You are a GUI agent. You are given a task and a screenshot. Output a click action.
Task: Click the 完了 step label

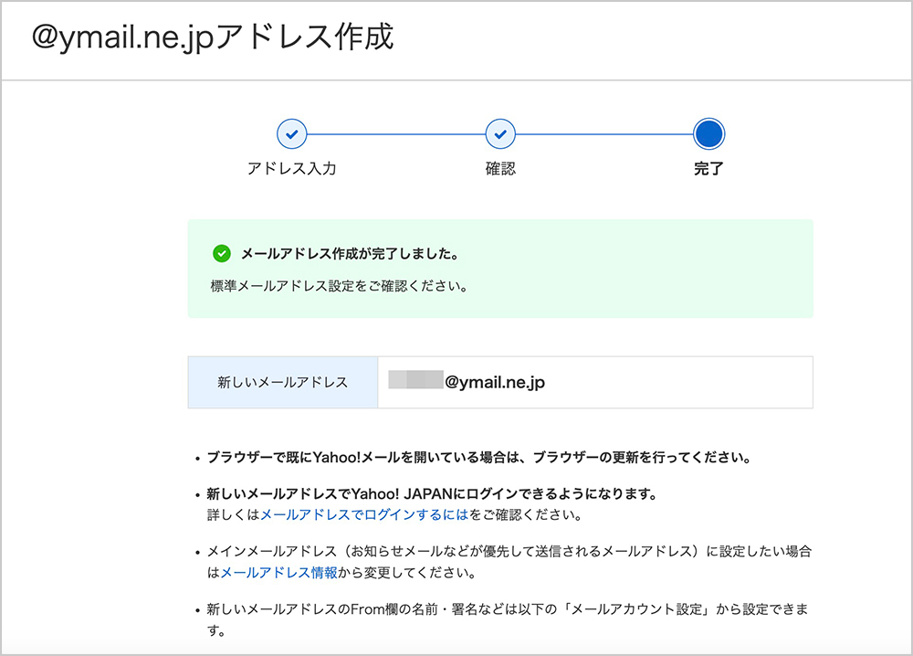pos(708,168)
